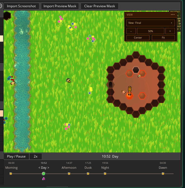
Task: Click the bee next to the red flowers by the river
Action: coord(13,83)
